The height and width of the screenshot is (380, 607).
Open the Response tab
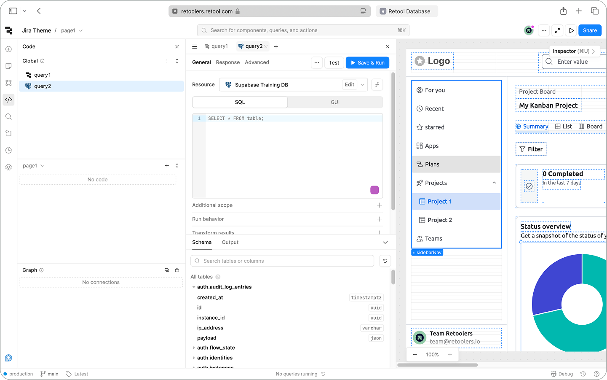228,62
